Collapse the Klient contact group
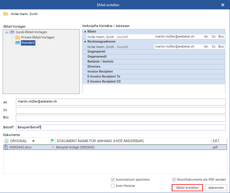 (x=85, y=31)
